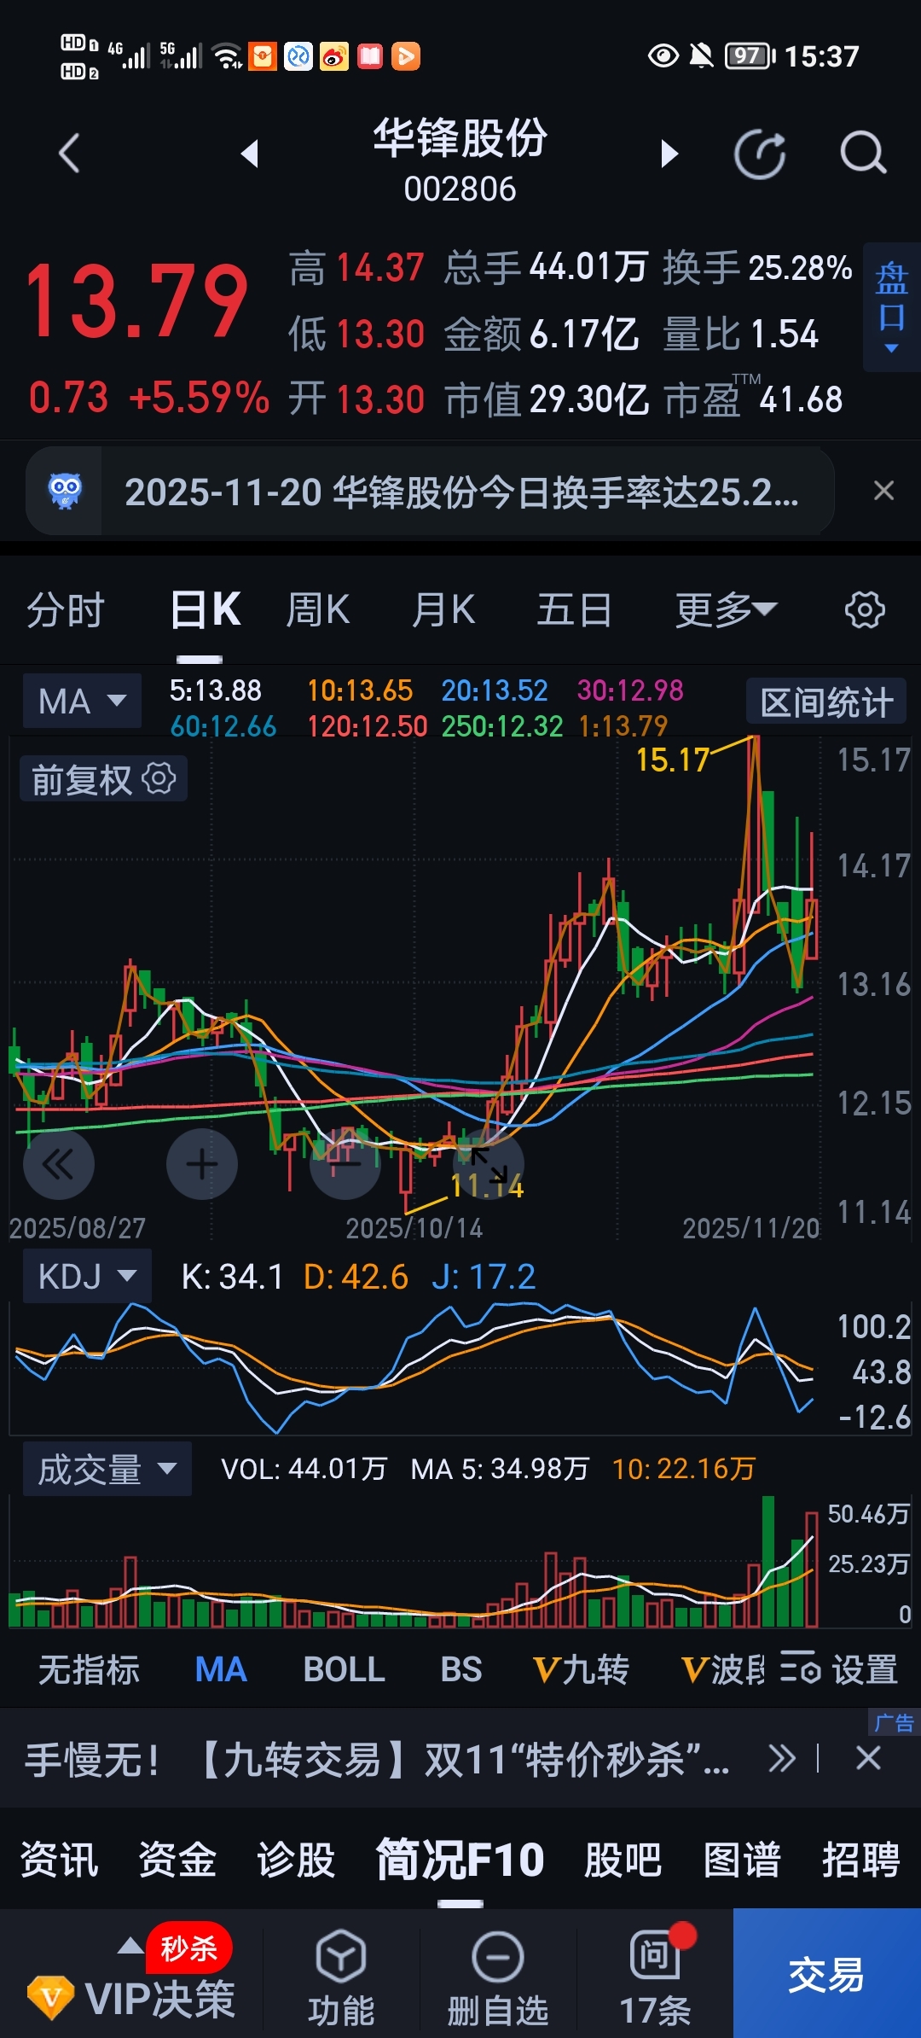Go back using the left chevron arrow

point(69,154)
